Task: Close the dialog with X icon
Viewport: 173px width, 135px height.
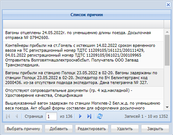Action: click(x=168, y=5)
